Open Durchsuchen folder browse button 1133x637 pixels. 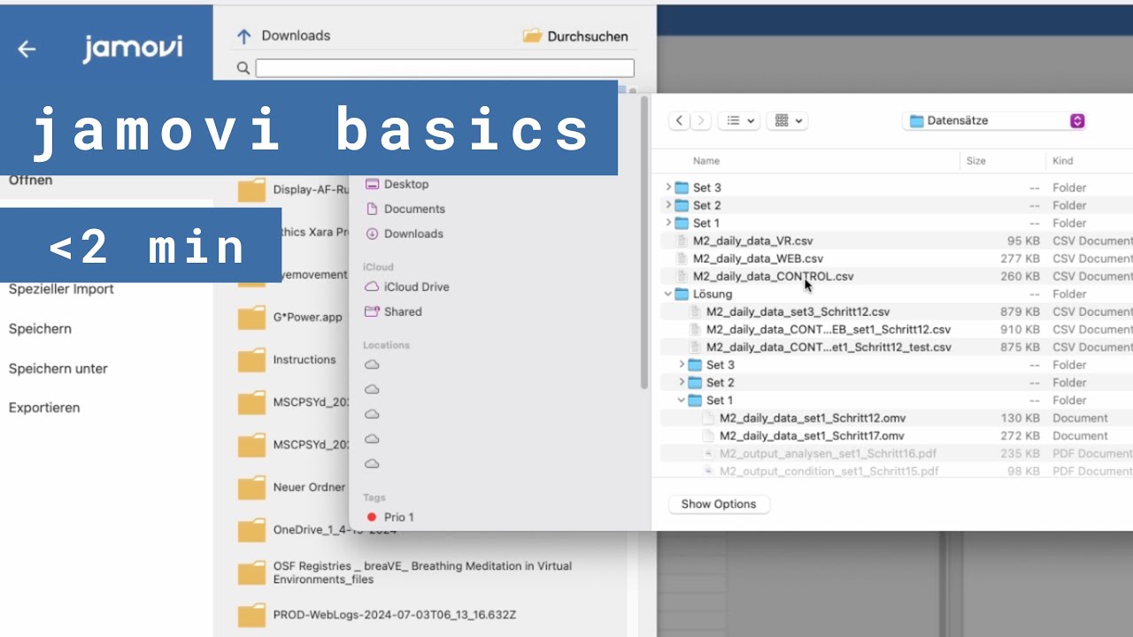coord(575,36)
